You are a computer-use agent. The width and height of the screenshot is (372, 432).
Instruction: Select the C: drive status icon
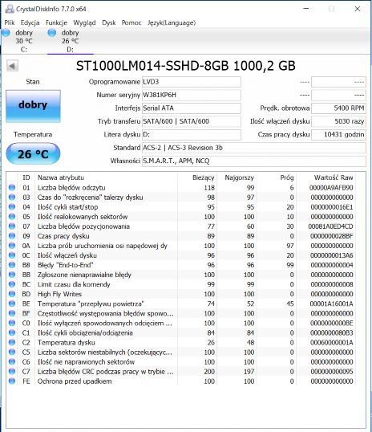(6, 33)
